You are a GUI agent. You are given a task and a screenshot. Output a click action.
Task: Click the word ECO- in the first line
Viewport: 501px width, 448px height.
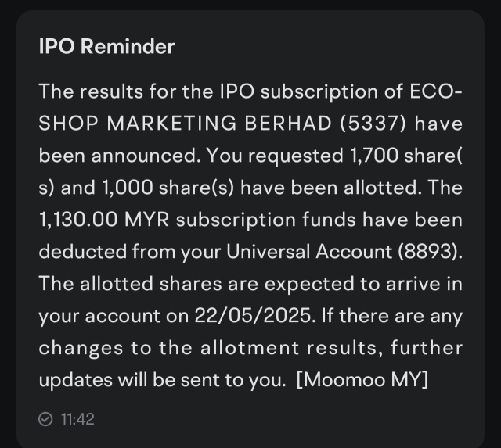[x=436, y=91]
